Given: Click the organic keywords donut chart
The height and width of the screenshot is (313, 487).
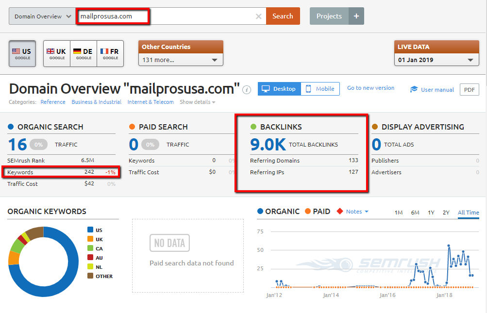Looking at the screenshot, I should point(44,262).
